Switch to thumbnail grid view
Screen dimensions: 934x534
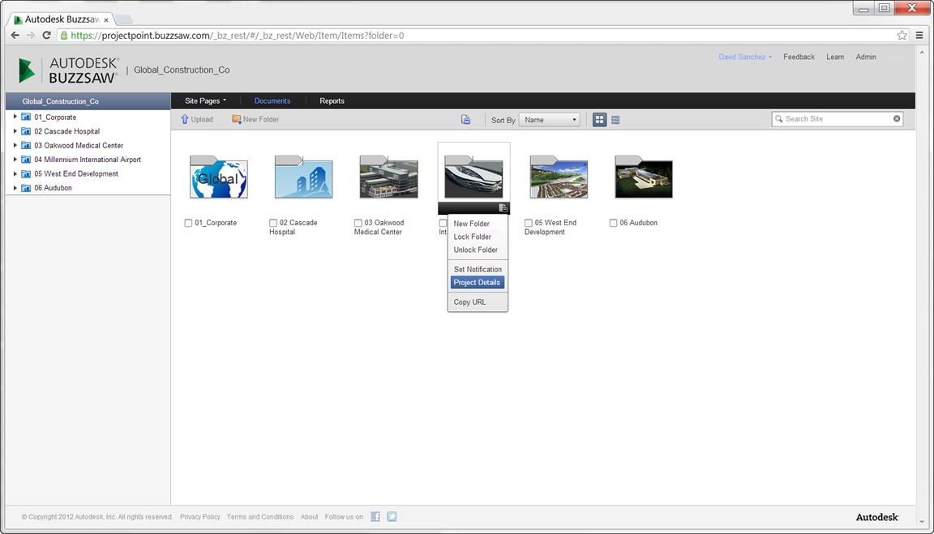point(599,120)
